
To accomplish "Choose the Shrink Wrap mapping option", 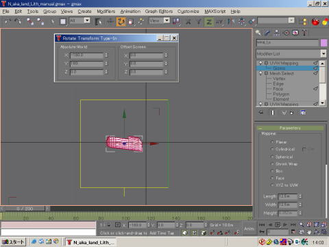I will pyautogui.click(x=272, y=164).
